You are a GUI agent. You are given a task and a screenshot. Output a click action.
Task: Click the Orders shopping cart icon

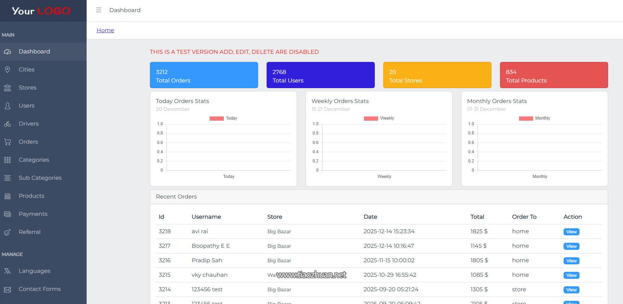(7, 142)
